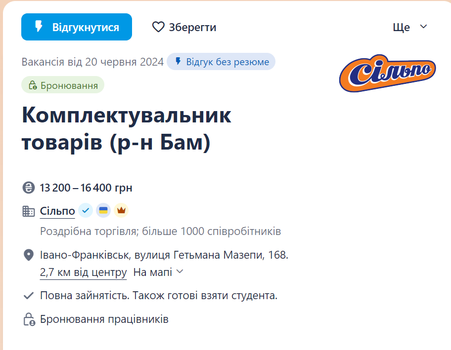The width and height of the screenshot is (451, 350).
Task: Click the crown badge icon
Action: pos(121,210)
